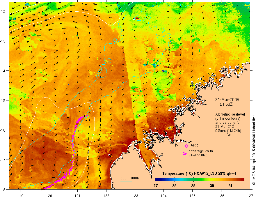
Task: Click the latitude axis label -18
Action: point(3,189)
